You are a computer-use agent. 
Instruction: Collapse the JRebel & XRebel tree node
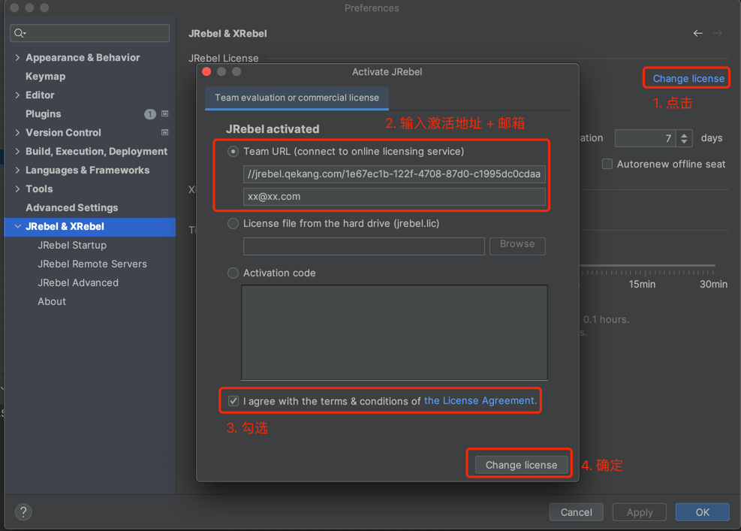tap(17, 227)
